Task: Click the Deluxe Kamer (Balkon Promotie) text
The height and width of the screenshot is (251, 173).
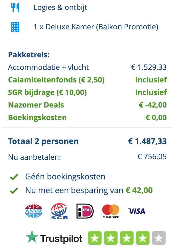Action: (x=96, y=27)
